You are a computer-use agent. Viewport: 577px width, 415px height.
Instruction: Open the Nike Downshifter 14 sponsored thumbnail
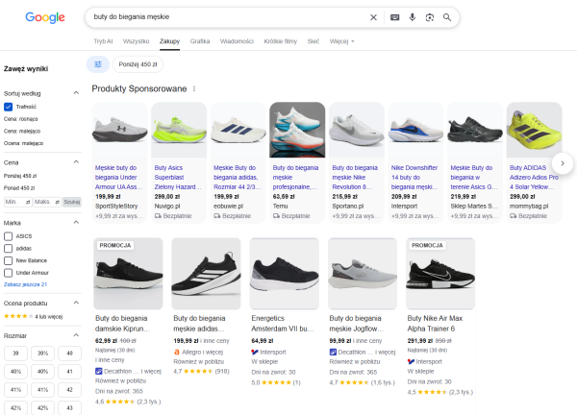pyautogui.click(x=415, y=130)
